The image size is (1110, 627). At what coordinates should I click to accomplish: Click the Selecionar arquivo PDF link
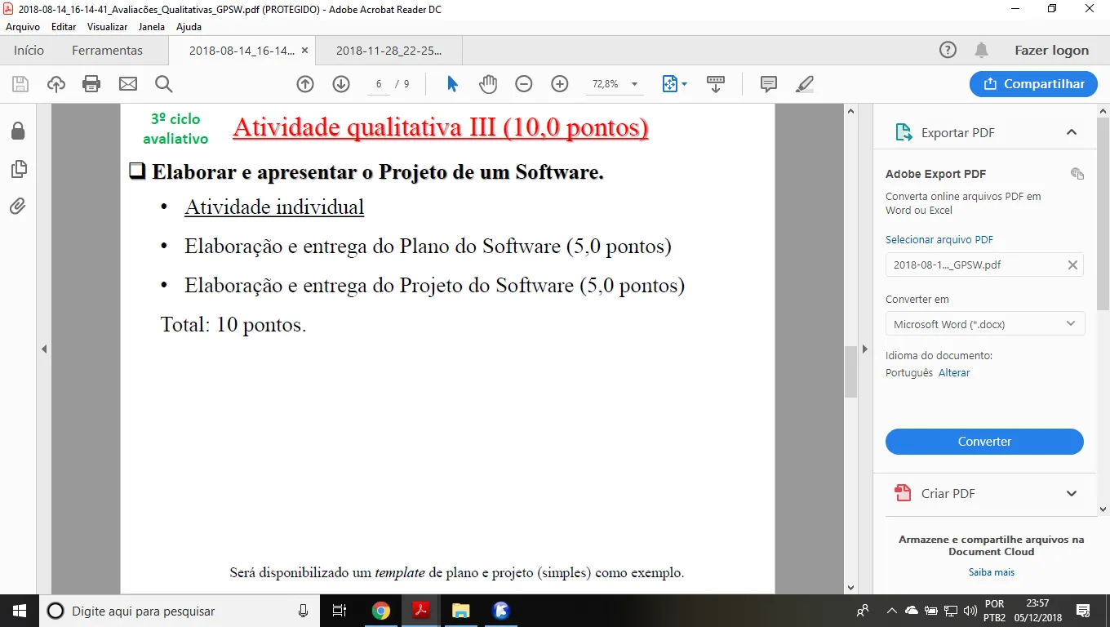pyautogui.click(x=939, y=240)
